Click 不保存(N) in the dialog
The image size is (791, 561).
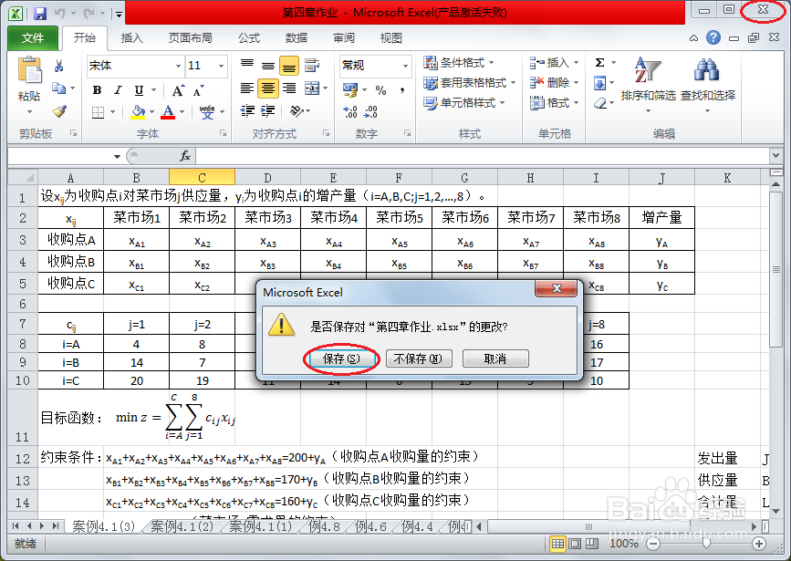(419, 358)
